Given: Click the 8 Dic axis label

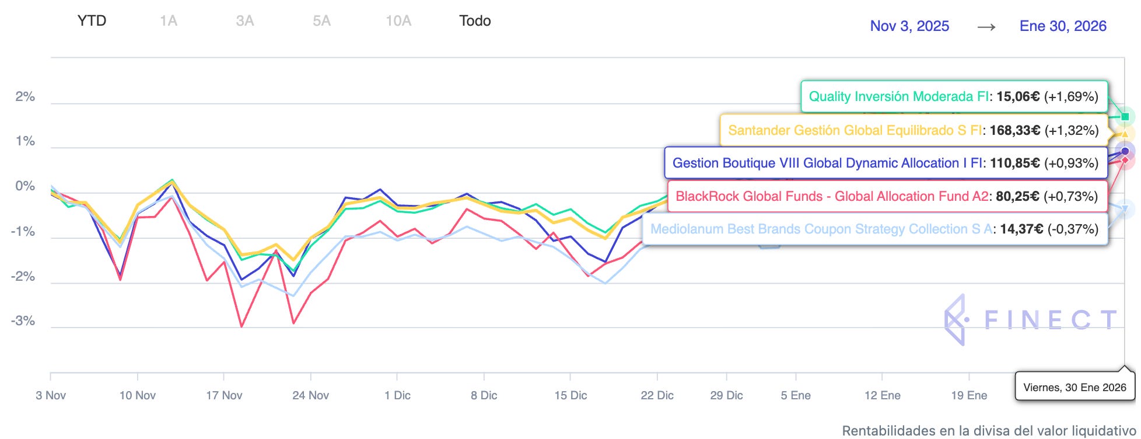Looking at the screenshot, I should [484, 396].
